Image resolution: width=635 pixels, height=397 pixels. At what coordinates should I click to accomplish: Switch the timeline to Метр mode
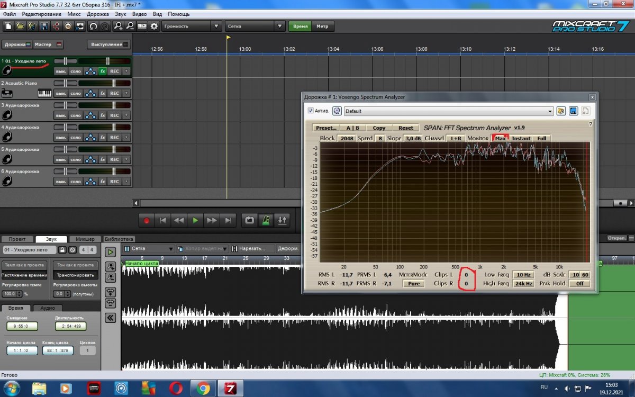[322, 26]
